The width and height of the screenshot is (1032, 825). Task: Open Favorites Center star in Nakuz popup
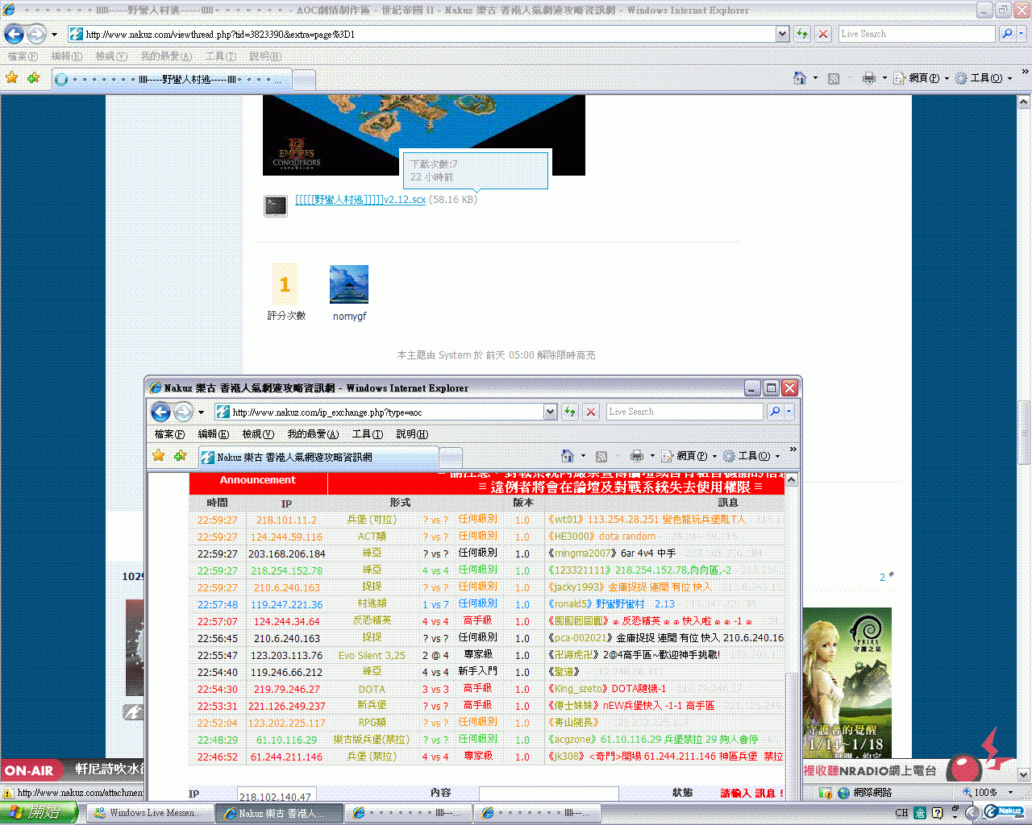[x=159, y=456]
